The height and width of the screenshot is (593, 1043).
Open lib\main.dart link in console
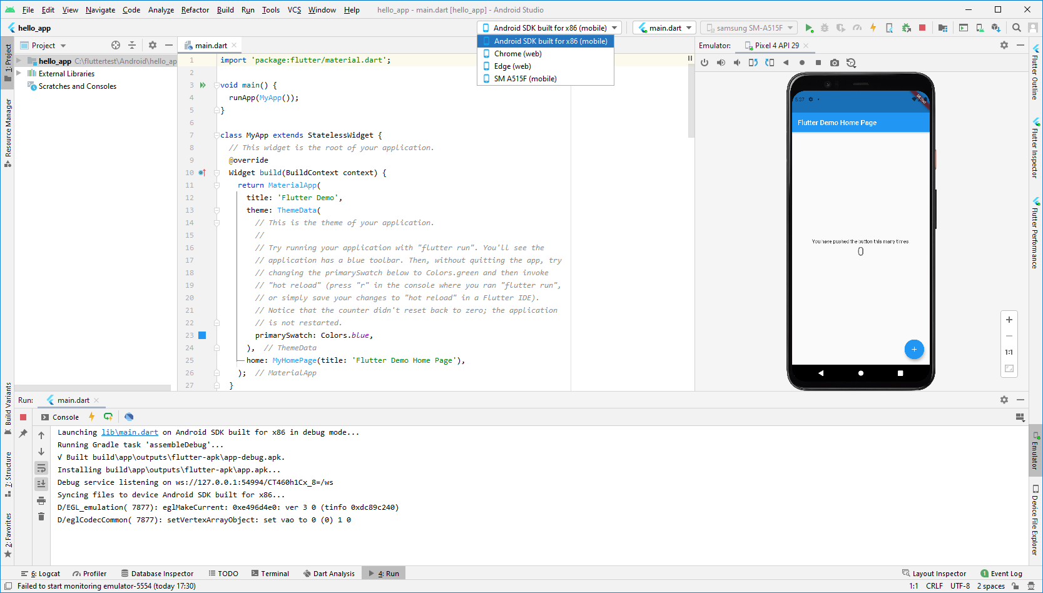(x=130, y=432)
